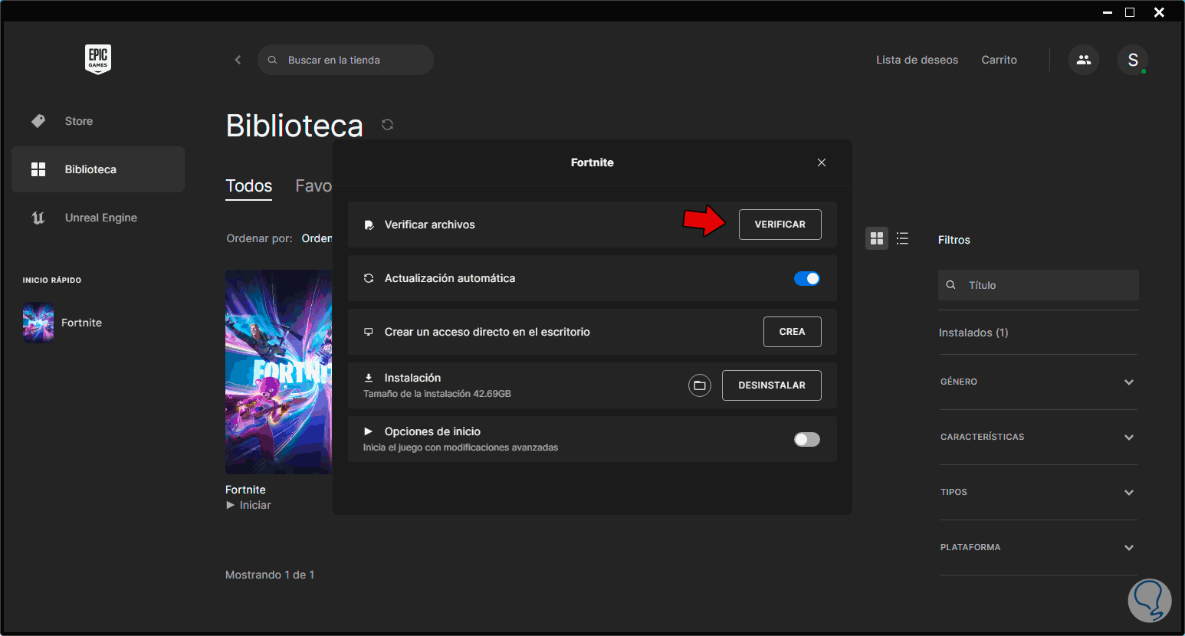Image resolution: width=1185 pixels, height=636 pixels.
Task: Maximize the Epic Games Launcher window
Action: tap(1130, 12)
